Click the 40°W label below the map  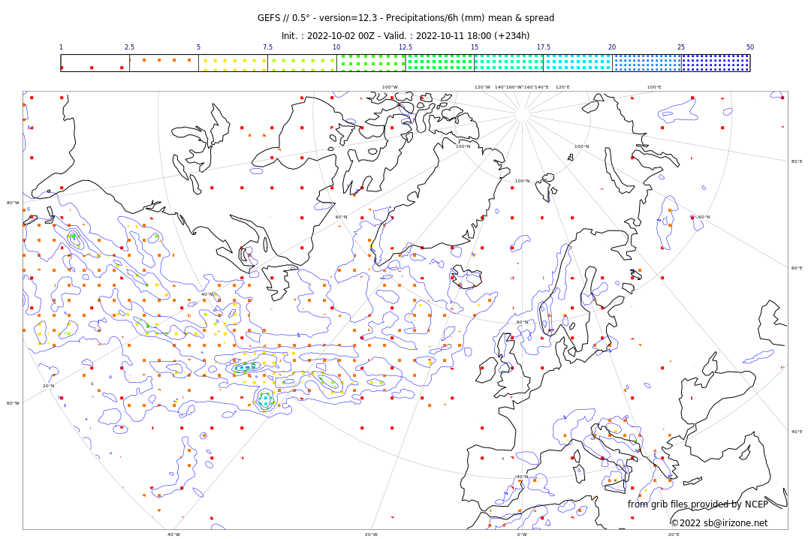point(173,534)
